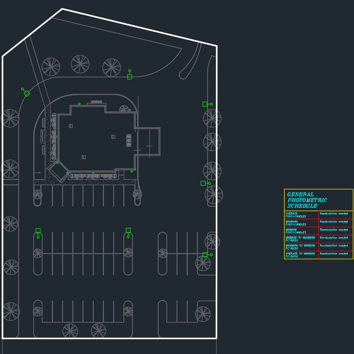Click 'Recalculation needed' in MINIMUM FOOT-CANDLES row
The width and height of the screenshot is (354, 354).
click(x=334, y=230)
